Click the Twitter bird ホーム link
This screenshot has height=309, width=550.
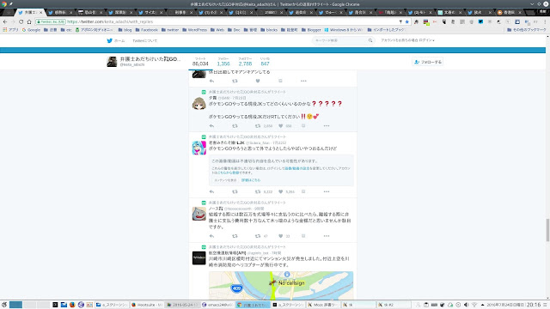coord(116,40)
